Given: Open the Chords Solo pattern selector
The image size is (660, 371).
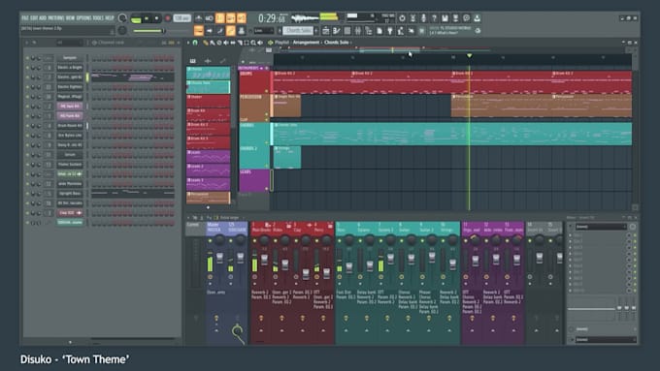Looking at the screenshot, I should pyautogui.click(x=298, y=31).
